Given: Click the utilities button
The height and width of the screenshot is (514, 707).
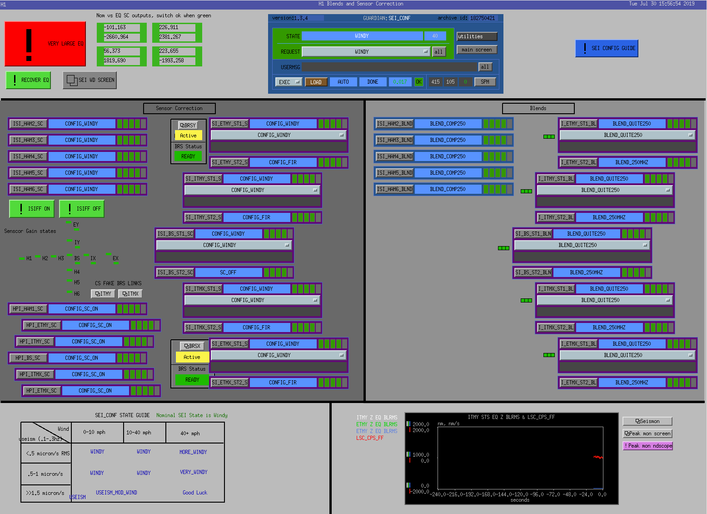Looking at the screenshot, I should 477,36.
